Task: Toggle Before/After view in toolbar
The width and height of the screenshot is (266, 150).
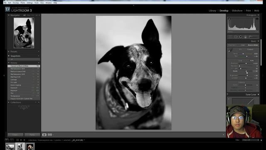Action: (x=50, y=135)
